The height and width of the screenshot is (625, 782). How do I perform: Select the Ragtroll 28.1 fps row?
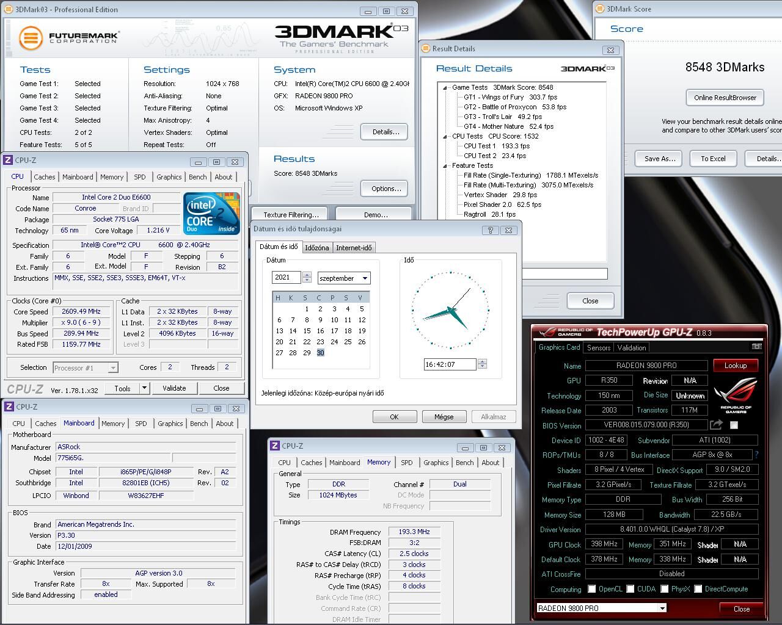(x=489, y=214)
